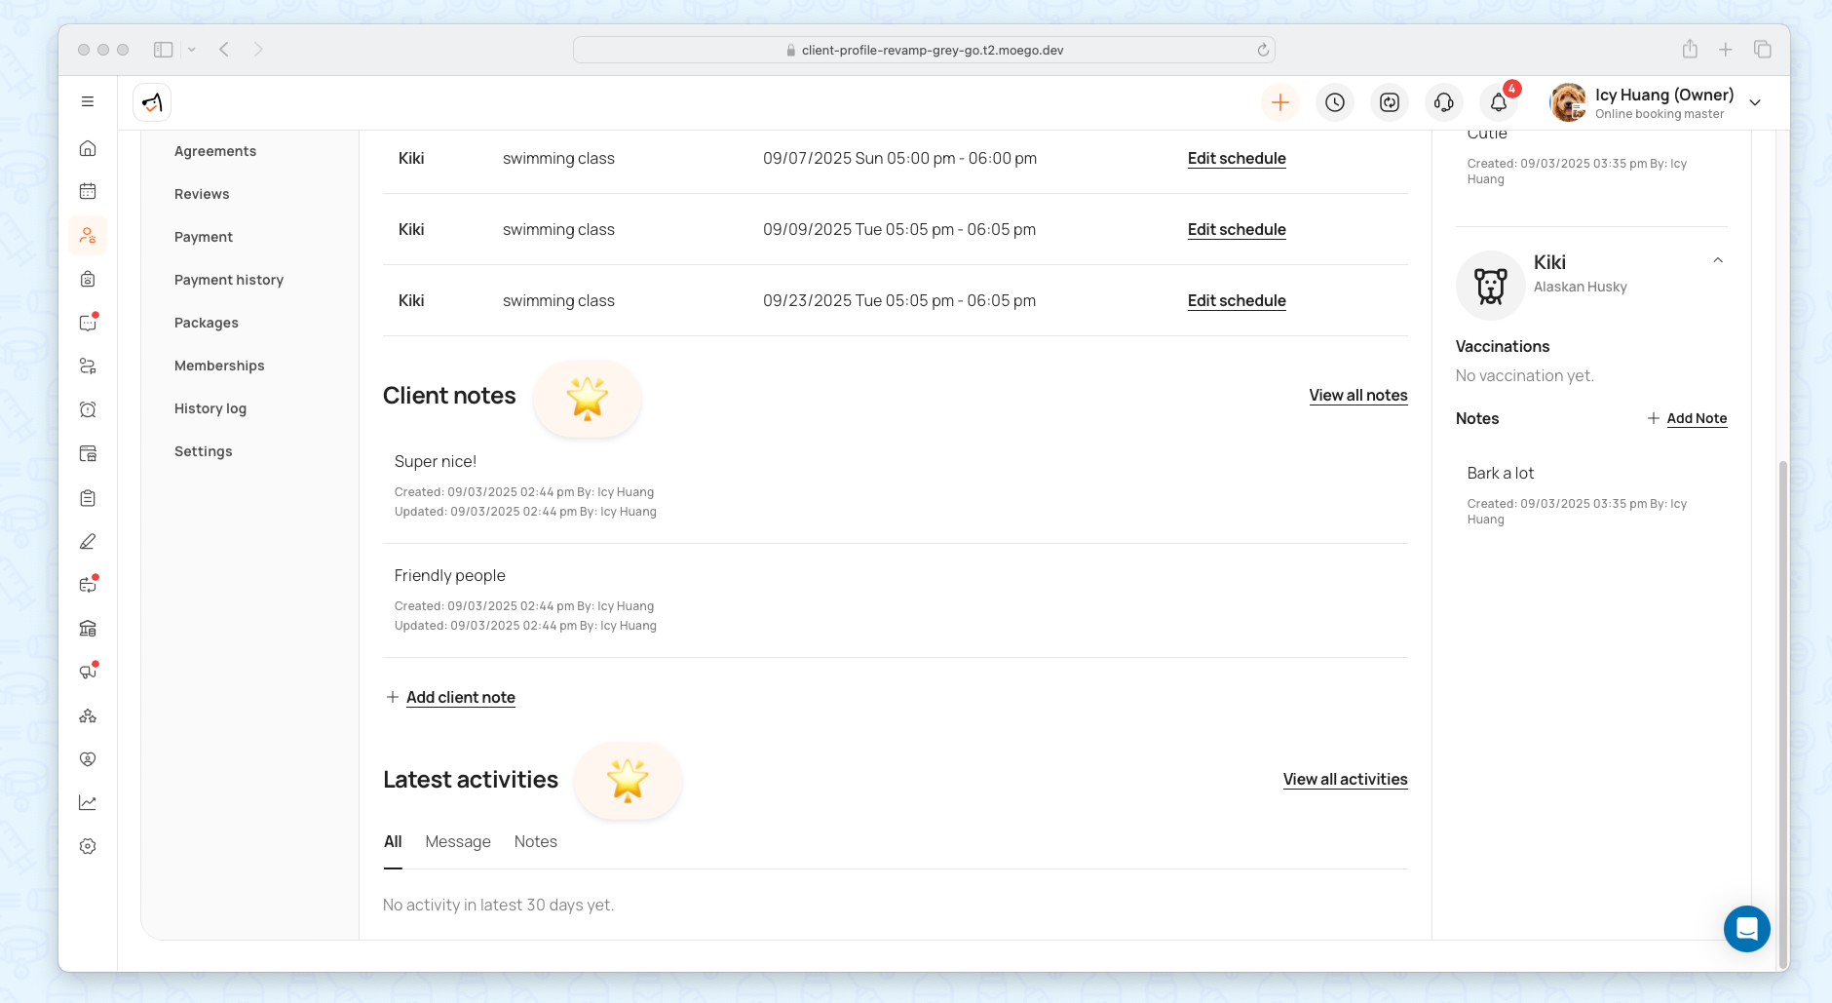
Task: Click the Icy Huang profile avatar
Action: (1568, 102)
